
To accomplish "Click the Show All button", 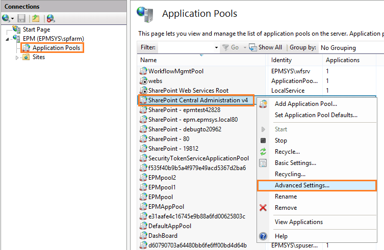I will 266,47.
